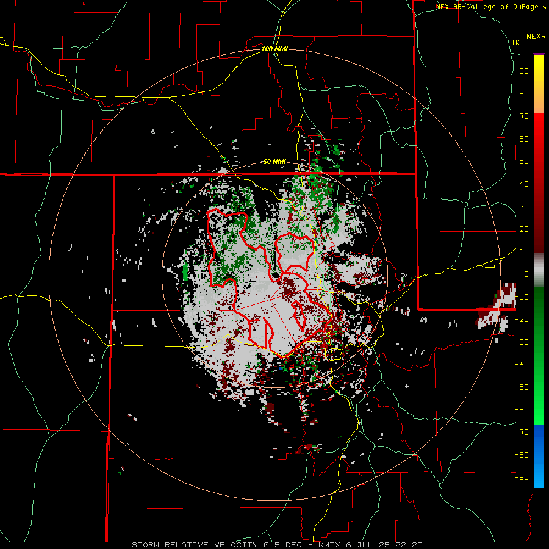
Task: Click the -30 value on velocity scale
Action: [x=522, y=342]
